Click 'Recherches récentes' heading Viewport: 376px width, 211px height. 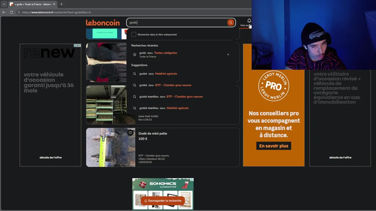145,46
